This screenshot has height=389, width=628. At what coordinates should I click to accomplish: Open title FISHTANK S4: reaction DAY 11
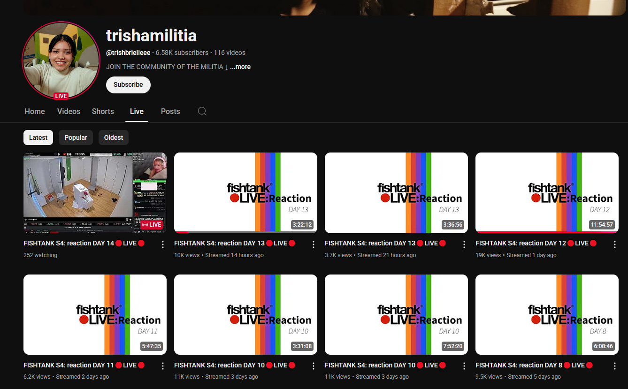[84, 365]
